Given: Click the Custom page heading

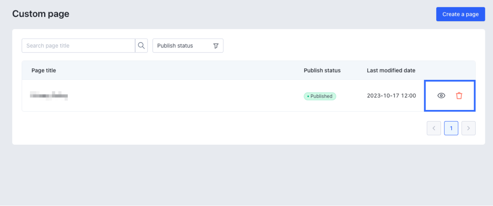Looking at the screenshot, I should pos(41,14).
